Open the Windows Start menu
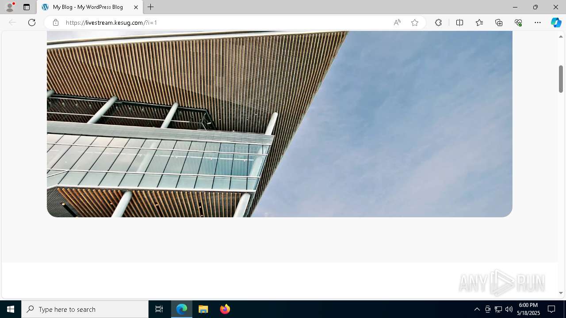 [11, 309]
